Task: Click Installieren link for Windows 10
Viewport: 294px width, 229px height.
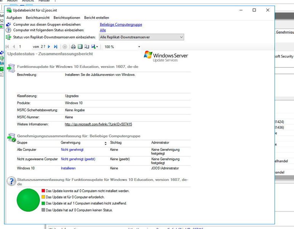Action: point(68,168)
